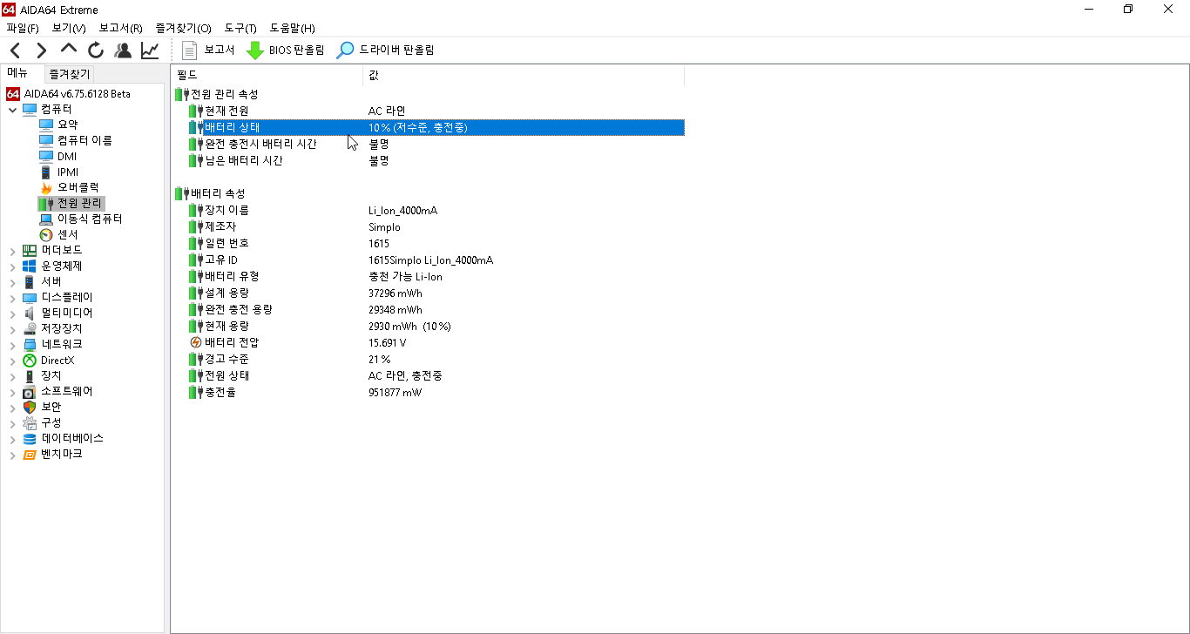Expand the 벤치마크 tree node

[12, 455]
